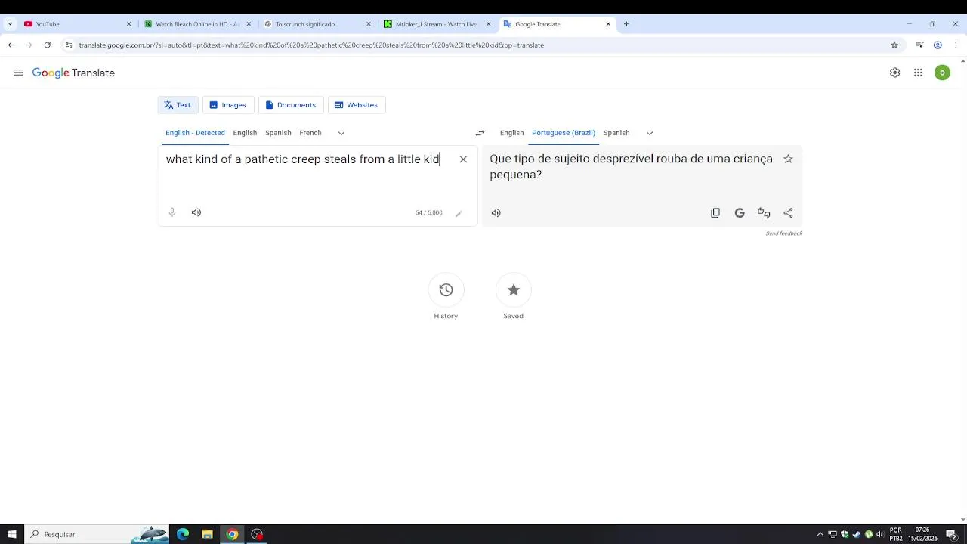Select the Documents translation mode
Screen dimensions: 967x544
point(291,105)
